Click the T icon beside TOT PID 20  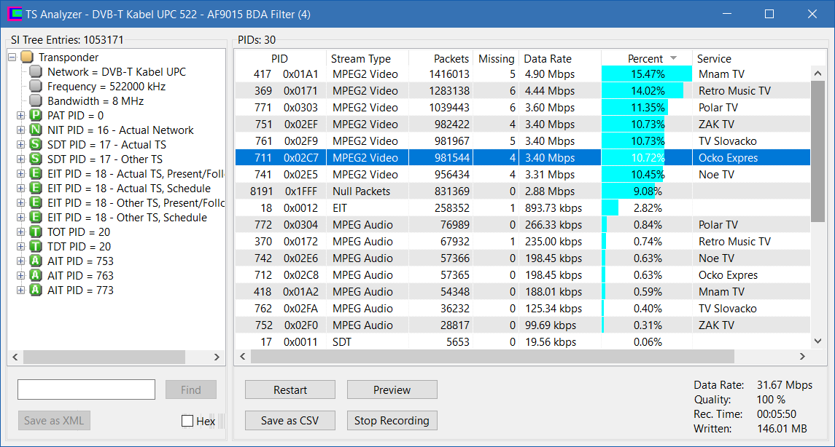coord(36,232)
